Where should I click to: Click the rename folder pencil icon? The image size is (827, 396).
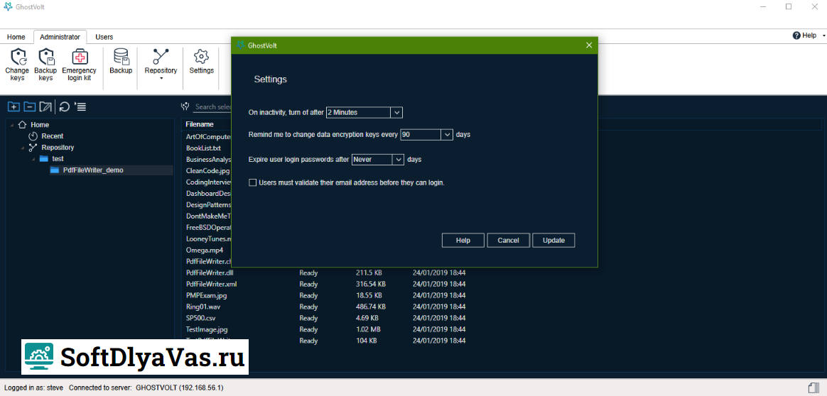click(46, 107)
